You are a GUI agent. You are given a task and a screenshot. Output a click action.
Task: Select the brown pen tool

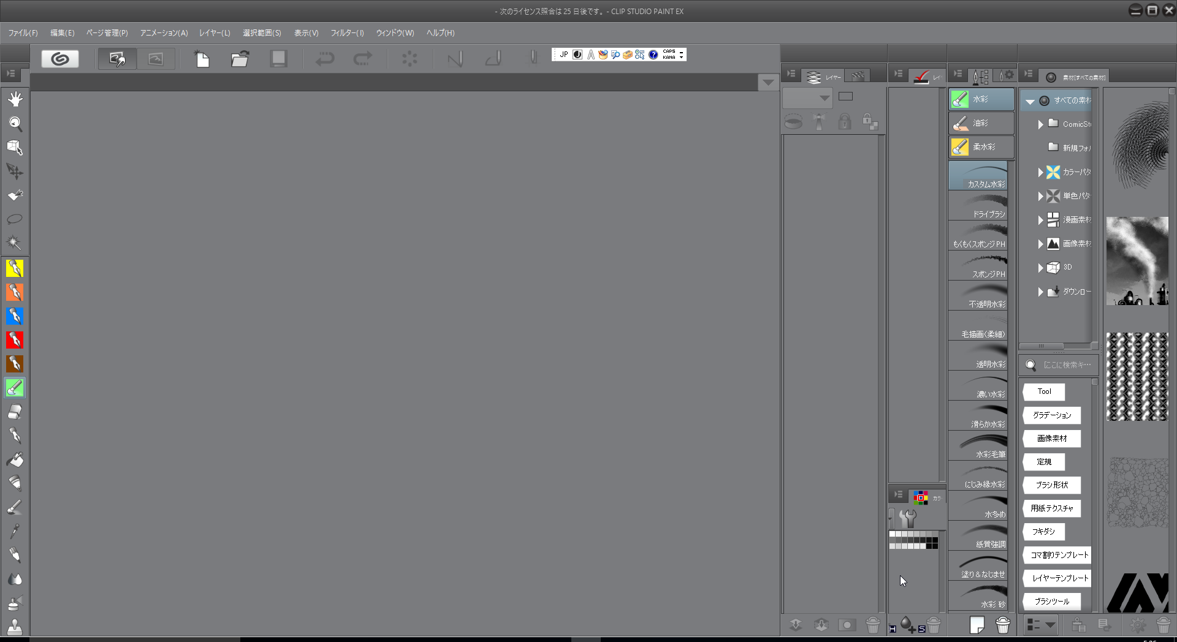click(x=15, y=364)
